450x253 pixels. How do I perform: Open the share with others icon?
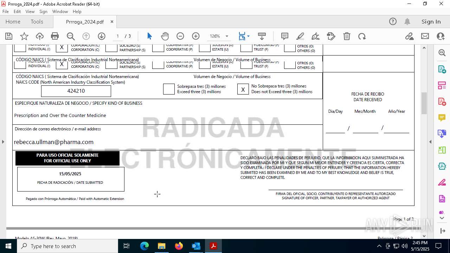coord(441,36)
